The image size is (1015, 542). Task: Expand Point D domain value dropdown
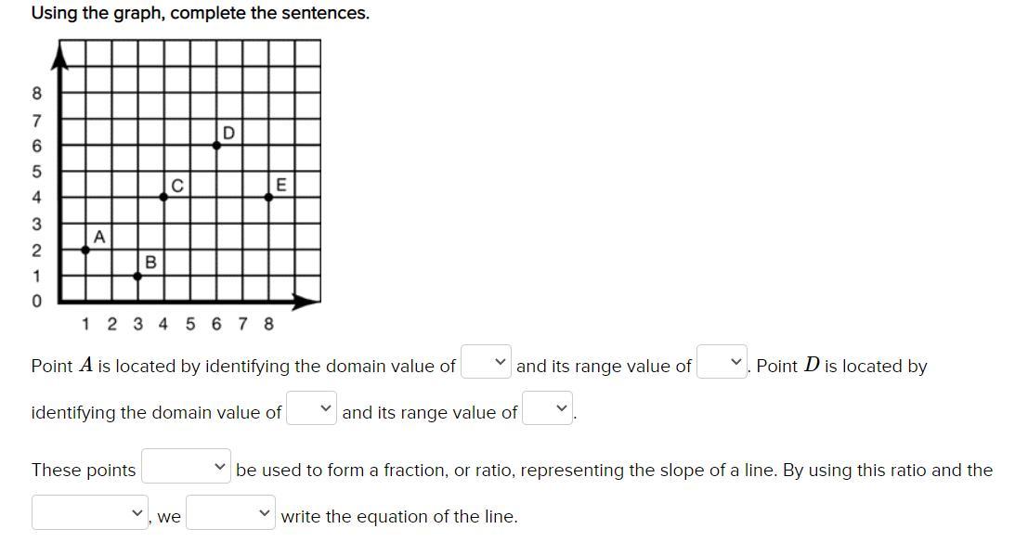(x=311, y=408)
